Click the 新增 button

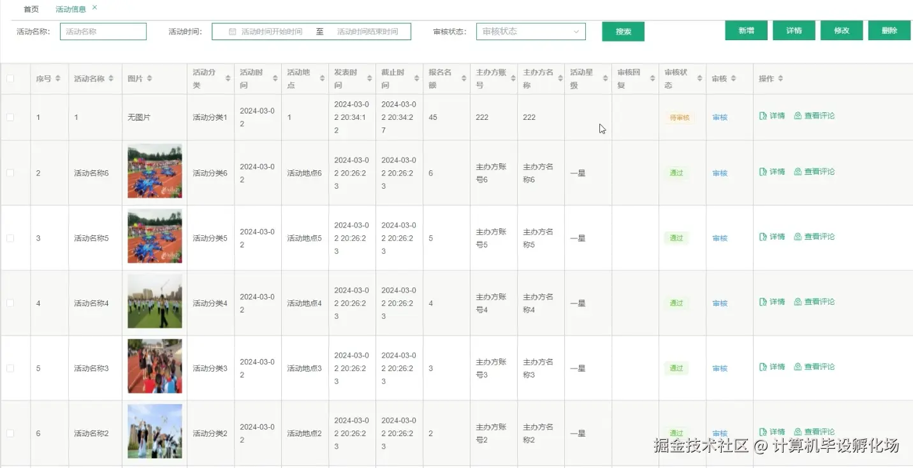click(x=746, y=31)
